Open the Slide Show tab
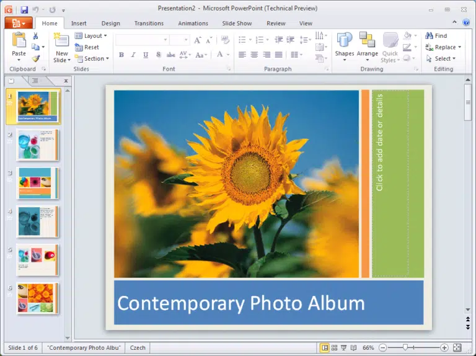The width and height of the screenshot is (476, 356). (237, 24)
